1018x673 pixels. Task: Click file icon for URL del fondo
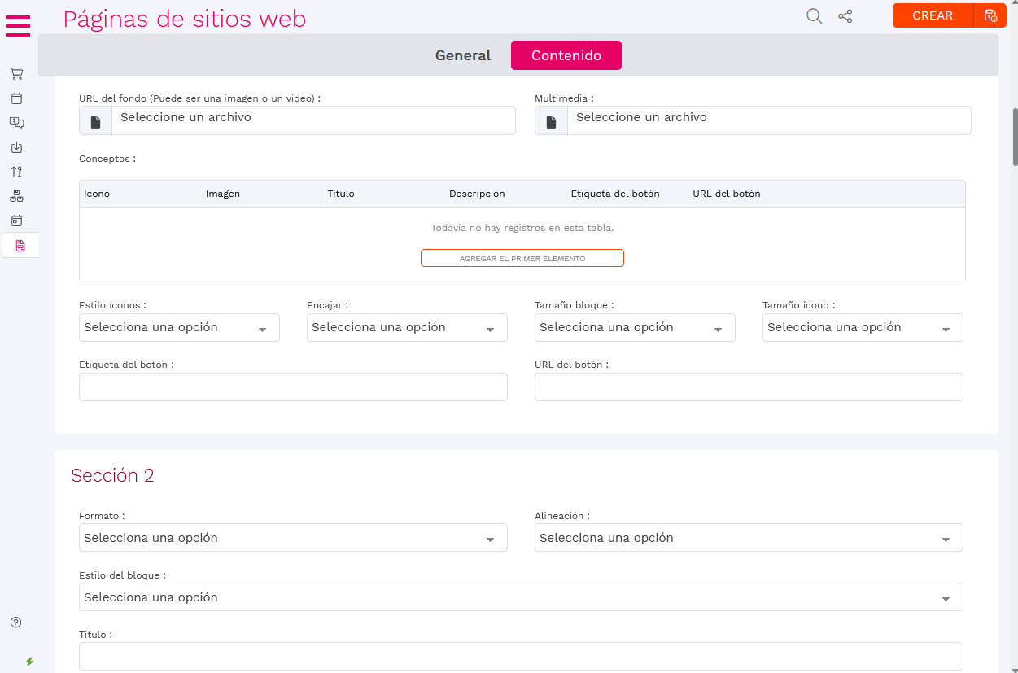click(x=96, y=121)
